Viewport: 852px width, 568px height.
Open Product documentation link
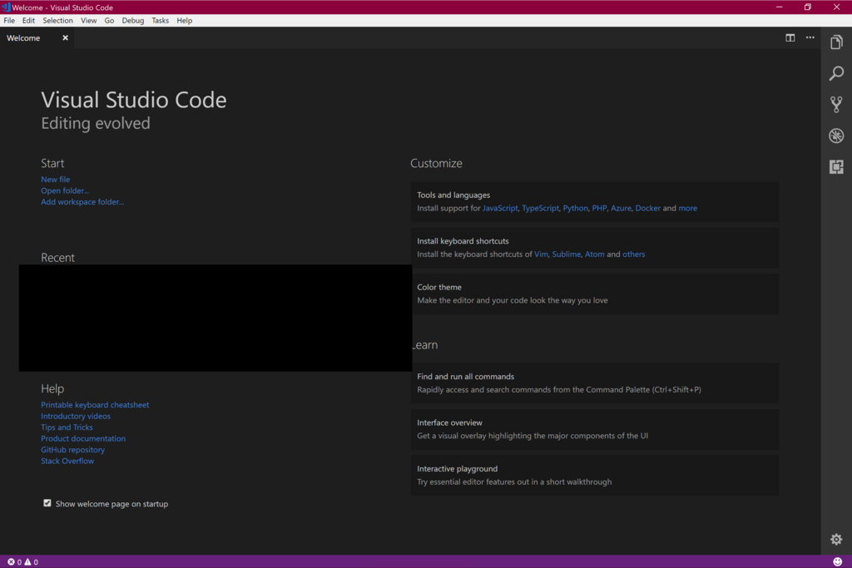[x=83, y=438]
